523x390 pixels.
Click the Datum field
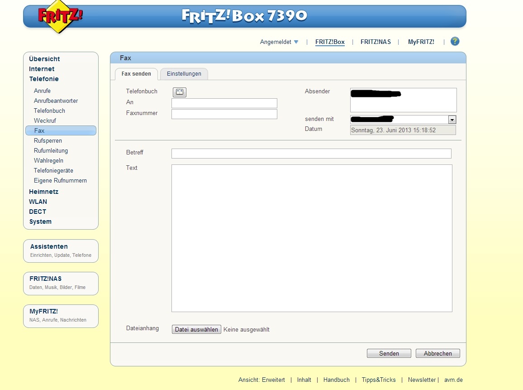click(403, 130)
